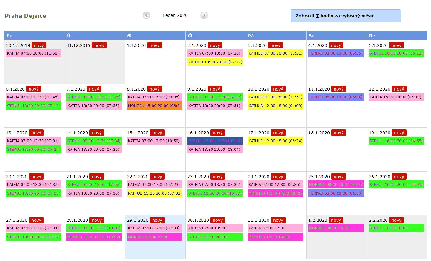Open KATFIA 07:00 17:00 shift on 15.1.2020
Viewport: 431px width, 261px height.
point(154,141)
